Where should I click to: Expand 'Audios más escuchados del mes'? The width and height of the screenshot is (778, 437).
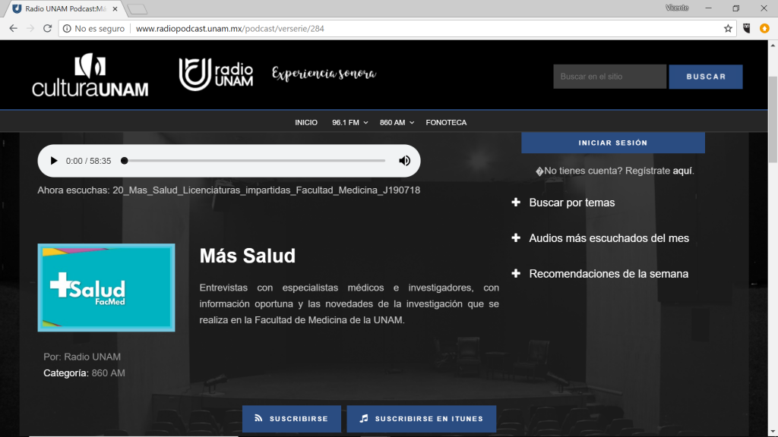[x=600, y=237]
